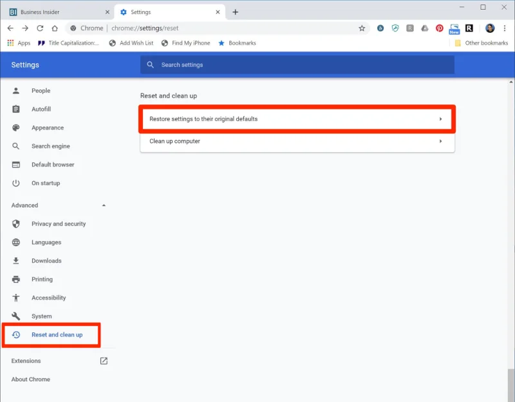The width and height of the screenshot is (515, 402).
Task: Click the Languages globe icon
Action: [x=15, y=242]
